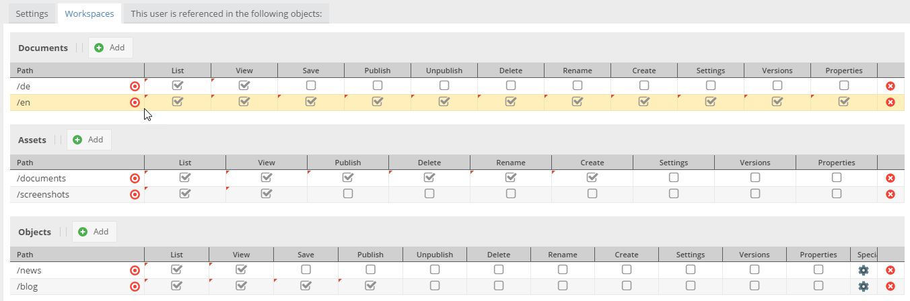Remove the /en documents workspace row

[x=890, y=102]
